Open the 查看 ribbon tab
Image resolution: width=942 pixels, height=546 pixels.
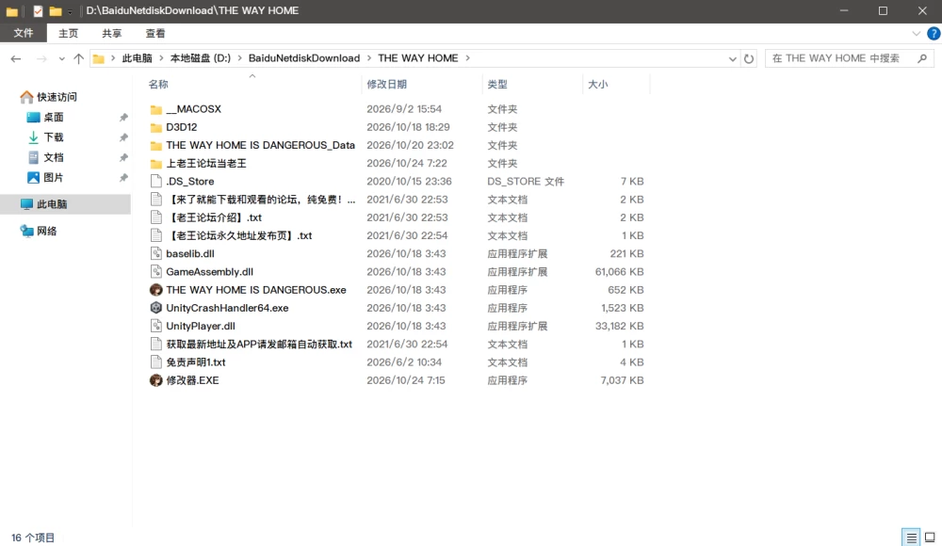[155, 34]
